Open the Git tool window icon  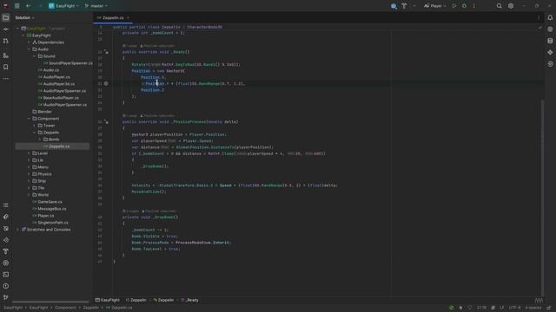point(6,297)
